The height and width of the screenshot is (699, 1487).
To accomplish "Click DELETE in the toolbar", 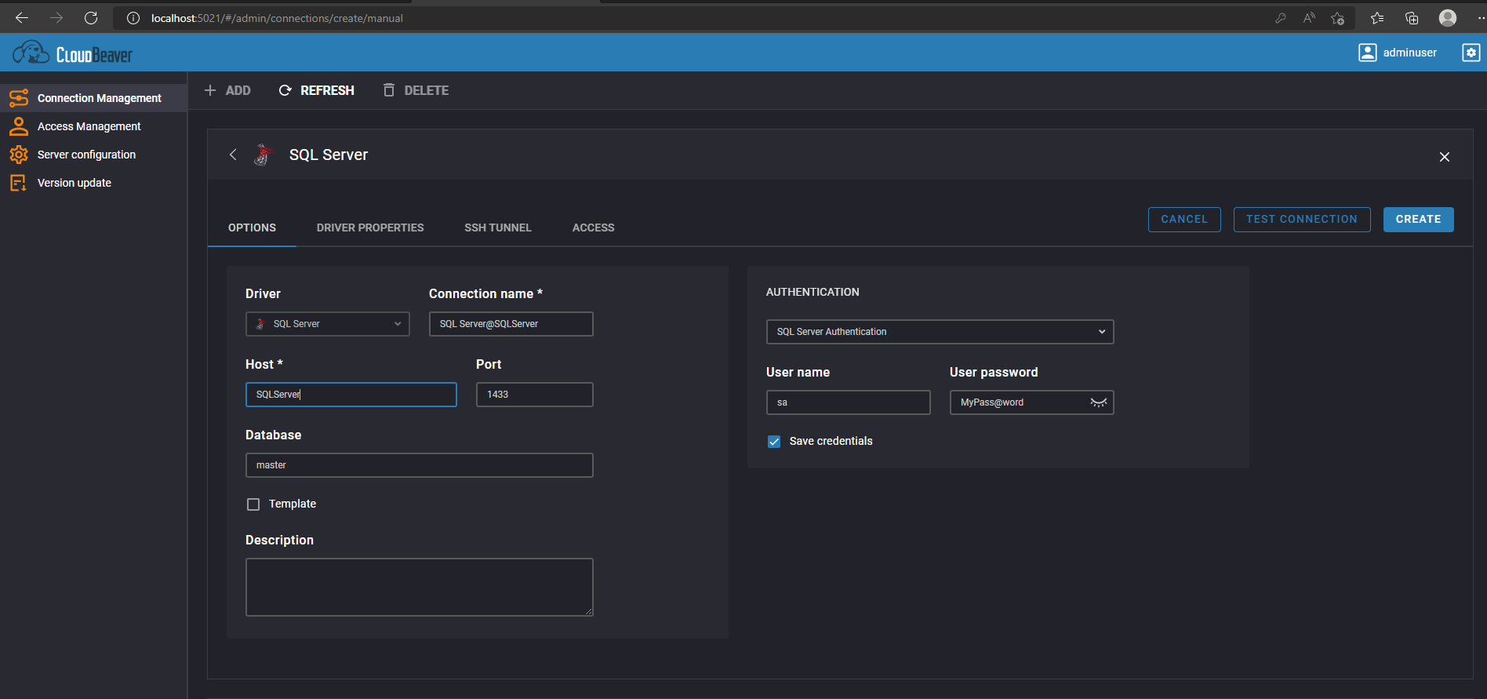I will pos(416,90).
